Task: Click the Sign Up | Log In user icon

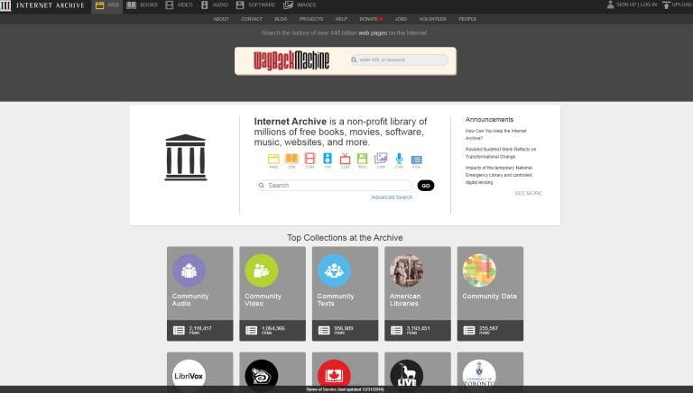Action: tap(610, 5)
